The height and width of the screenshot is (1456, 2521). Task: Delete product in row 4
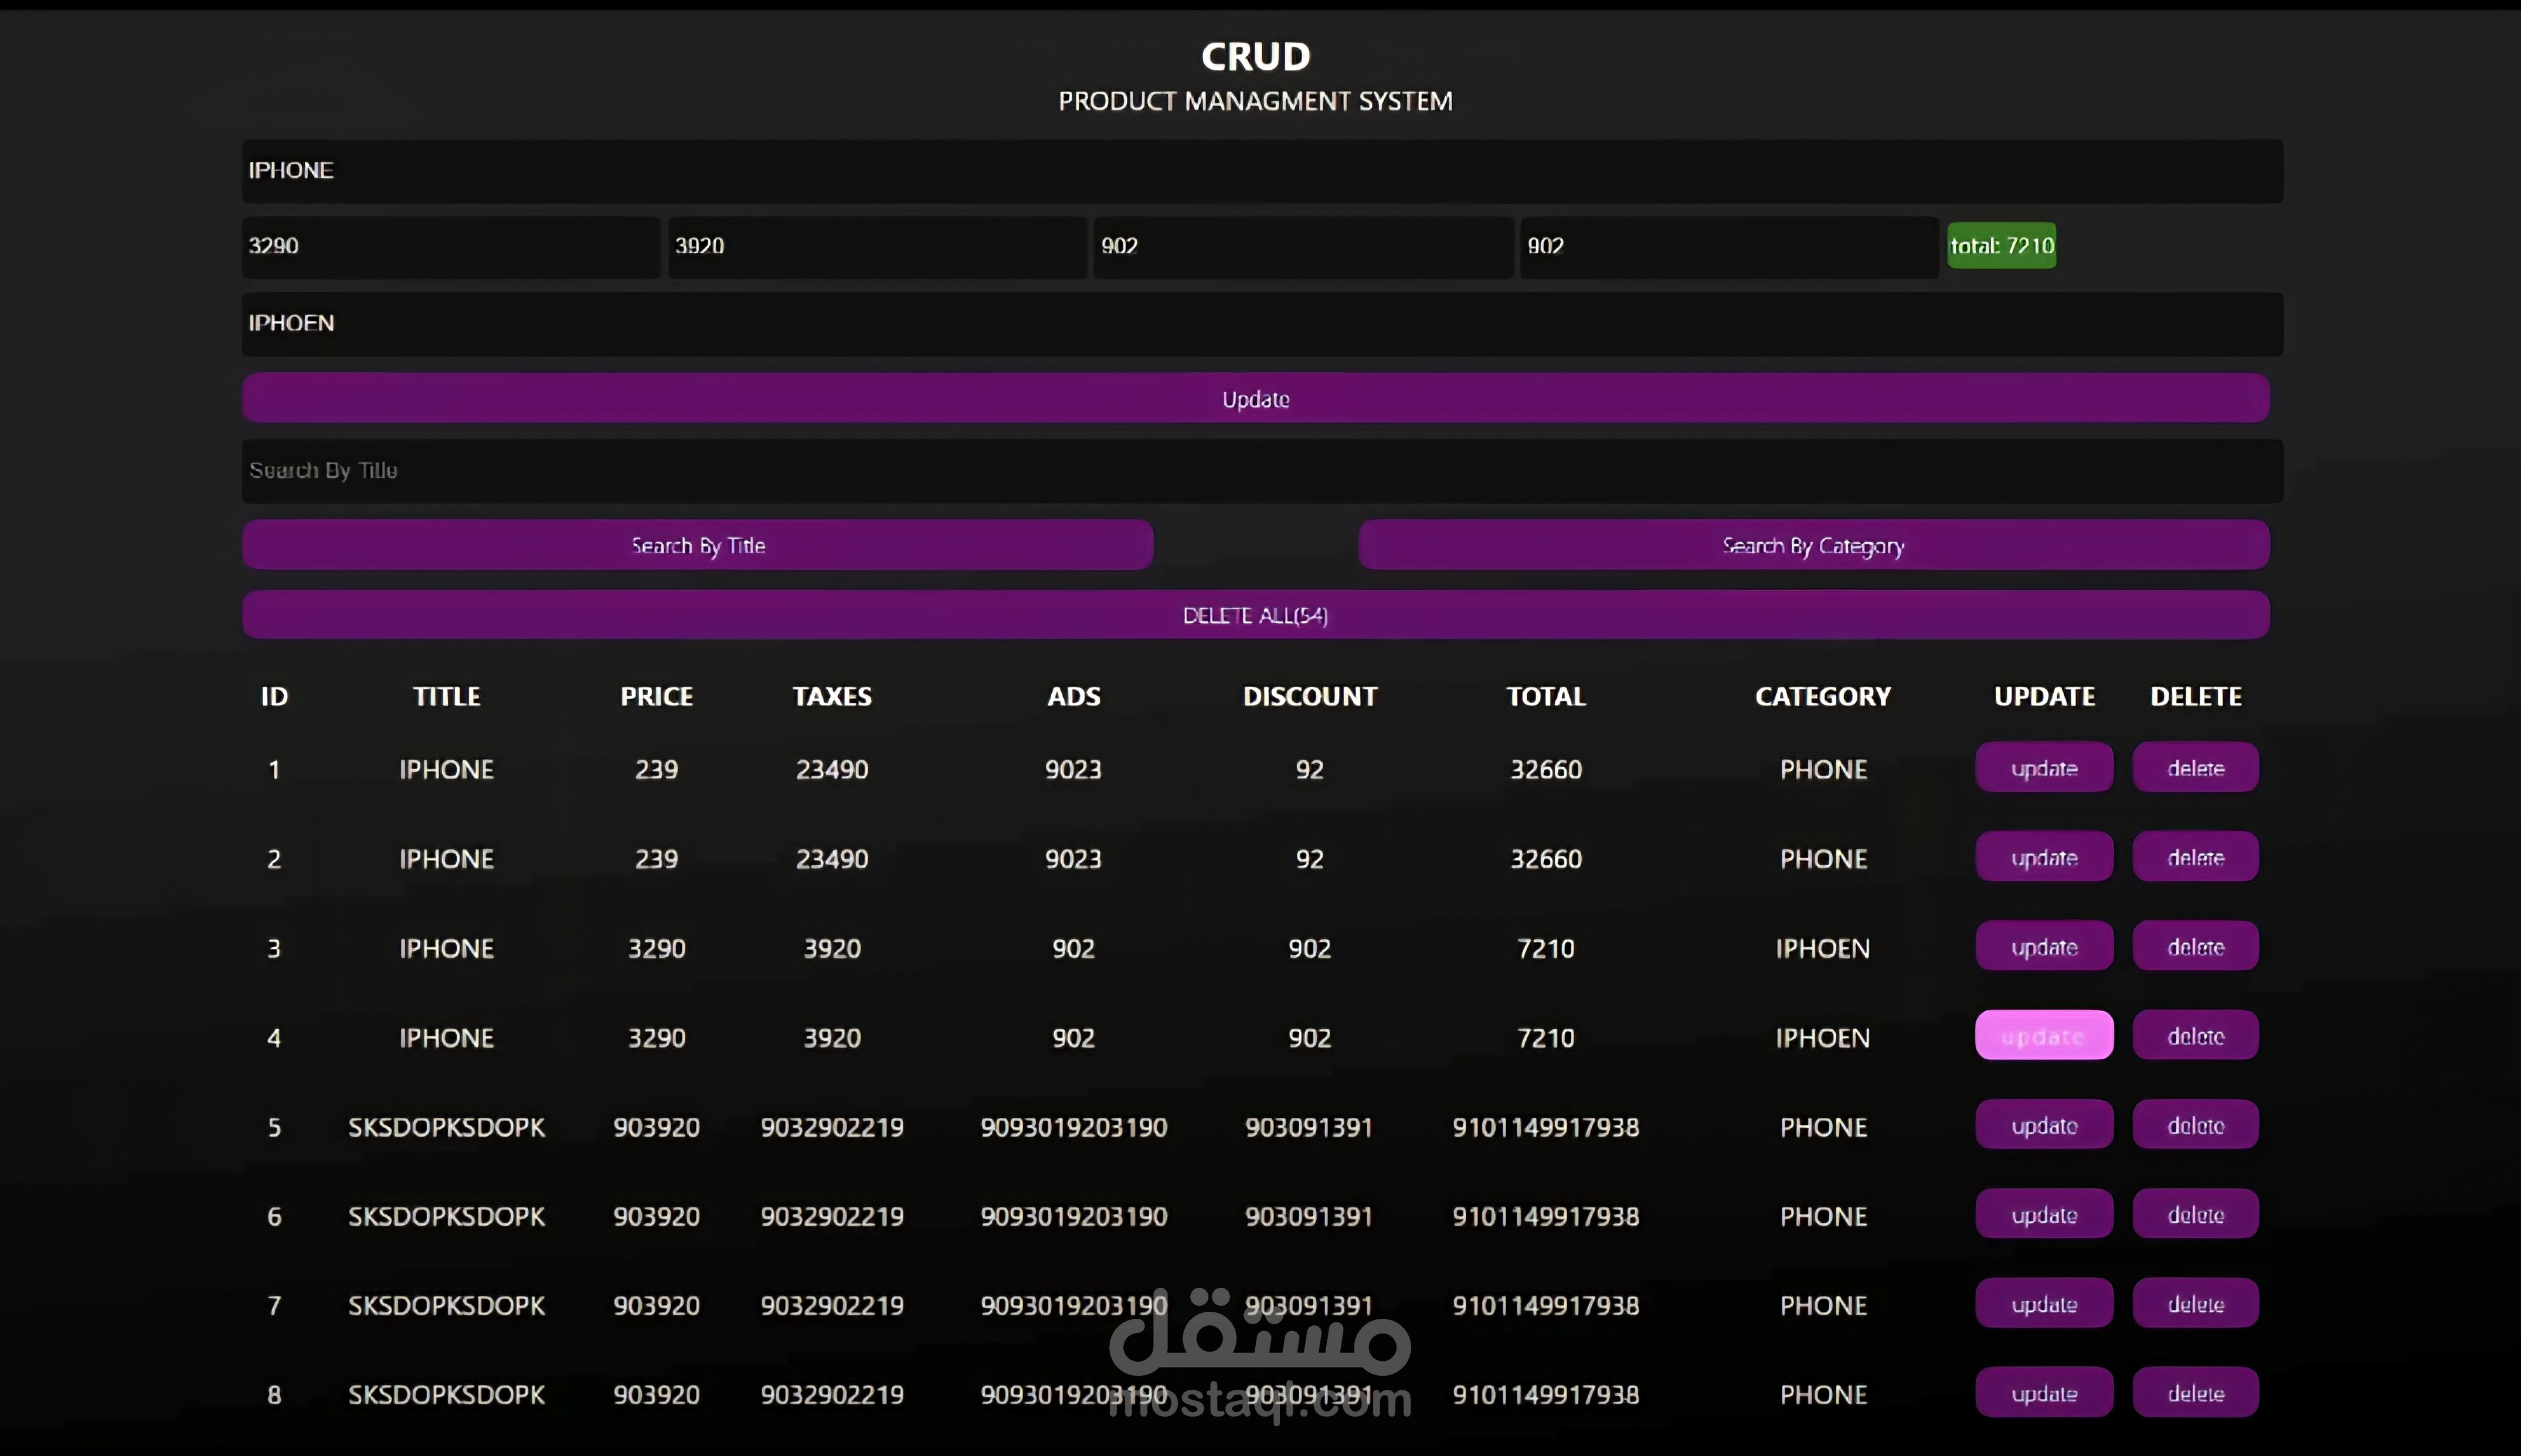pos(2195,1036)
